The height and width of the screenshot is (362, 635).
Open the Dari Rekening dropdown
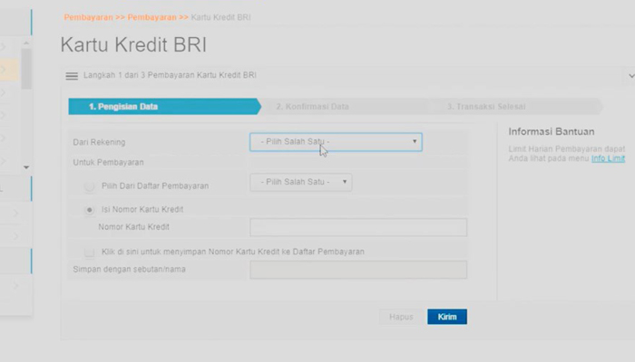click(x=336, y=142)
